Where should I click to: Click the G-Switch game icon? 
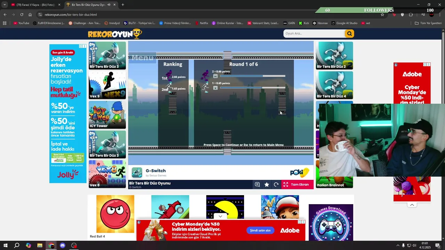(x=137, y=173)
